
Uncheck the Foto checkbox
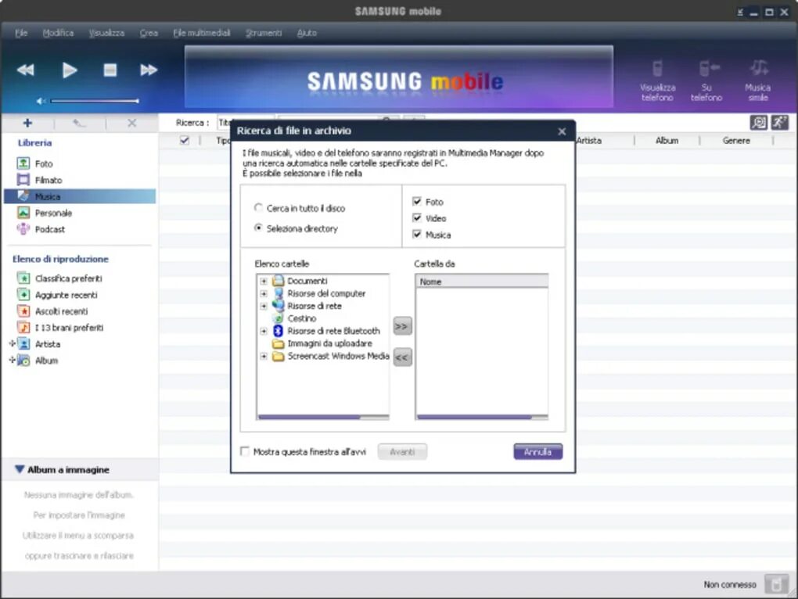tap(417, 202)
